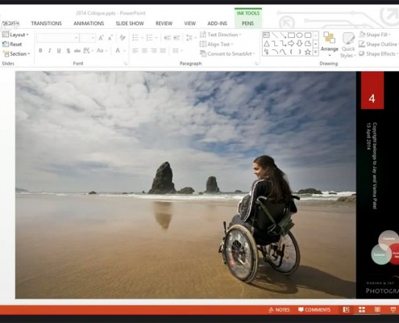Align text right

154,51
